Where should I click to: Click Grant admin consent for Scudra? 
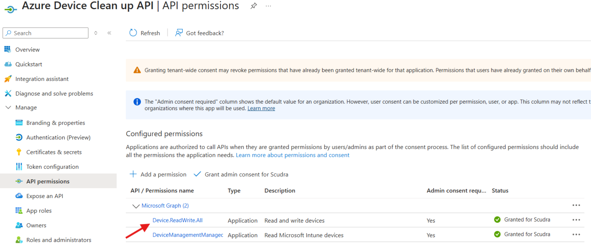pyautogui.click(x=241, y=174)
